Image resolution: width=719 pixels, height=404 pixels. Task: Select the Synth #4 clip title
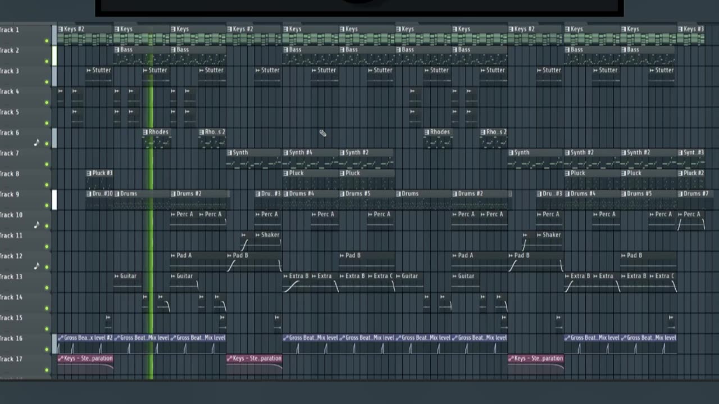pos(301,153)
